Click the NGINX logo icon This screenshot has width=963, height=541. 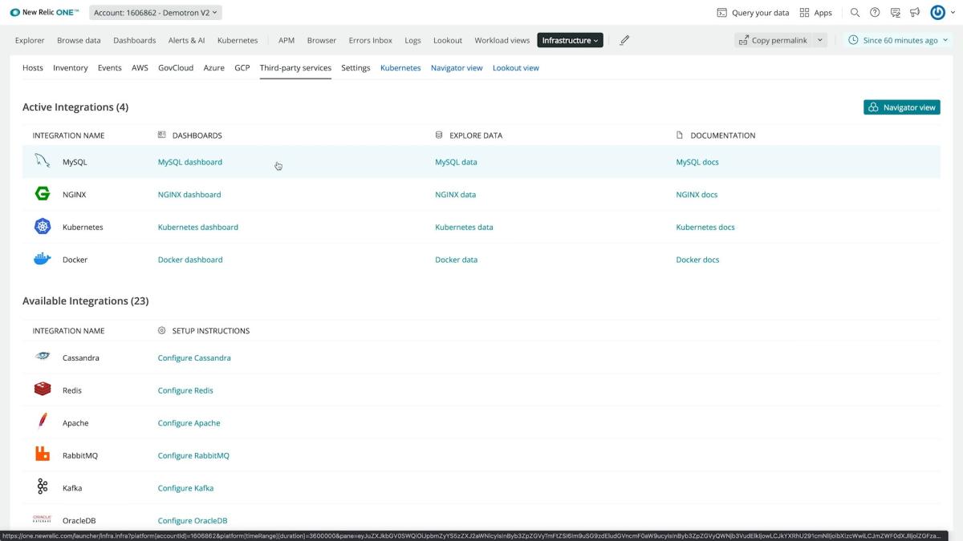(43, 194)
